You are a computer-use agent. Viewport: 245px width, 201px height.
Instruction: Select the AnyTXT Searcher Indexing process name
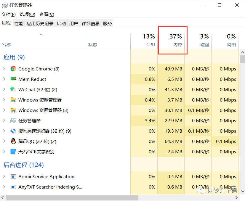50,187
